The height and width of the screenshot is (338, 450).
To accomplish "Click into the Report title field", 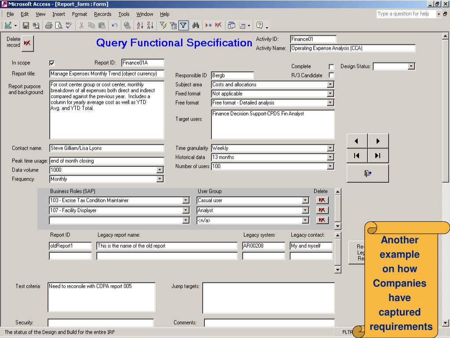I will click(x=107, y=74).
